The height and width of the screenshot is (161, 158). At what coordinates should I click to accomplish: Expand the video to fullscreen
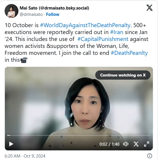pyautogui.click(x=146, y=144)
